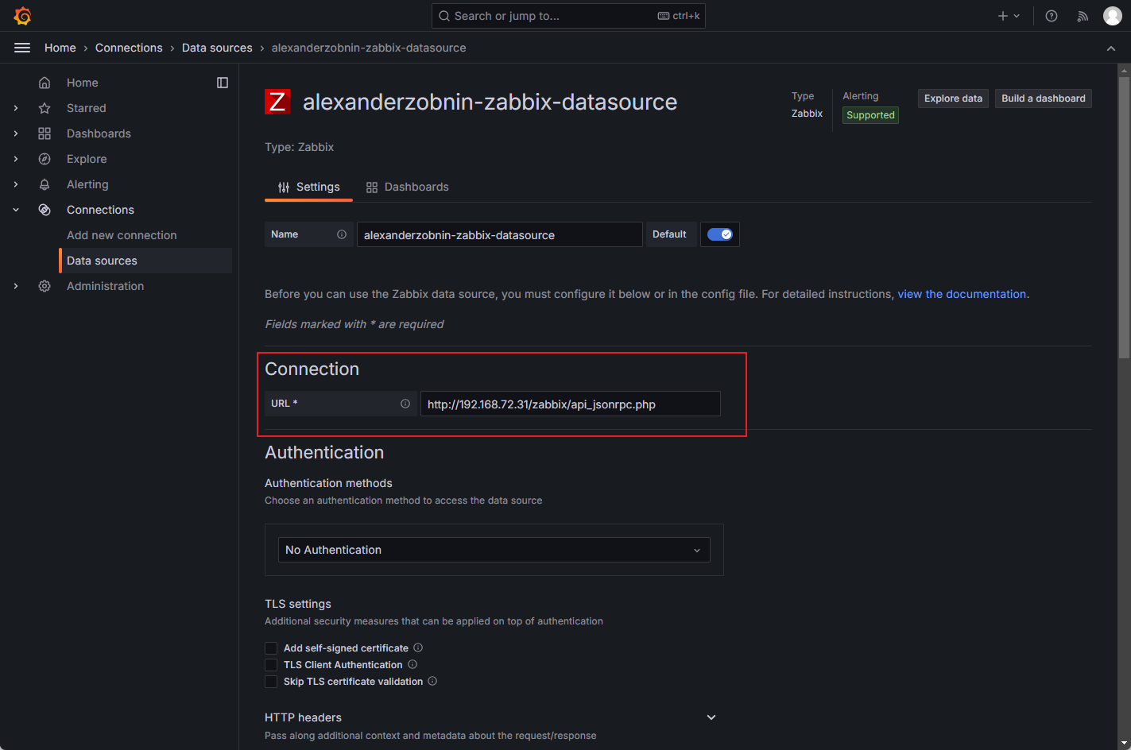Click the Connections icon in sidebar
This screenshot has width=1131, height=750.
click(45, 210)
